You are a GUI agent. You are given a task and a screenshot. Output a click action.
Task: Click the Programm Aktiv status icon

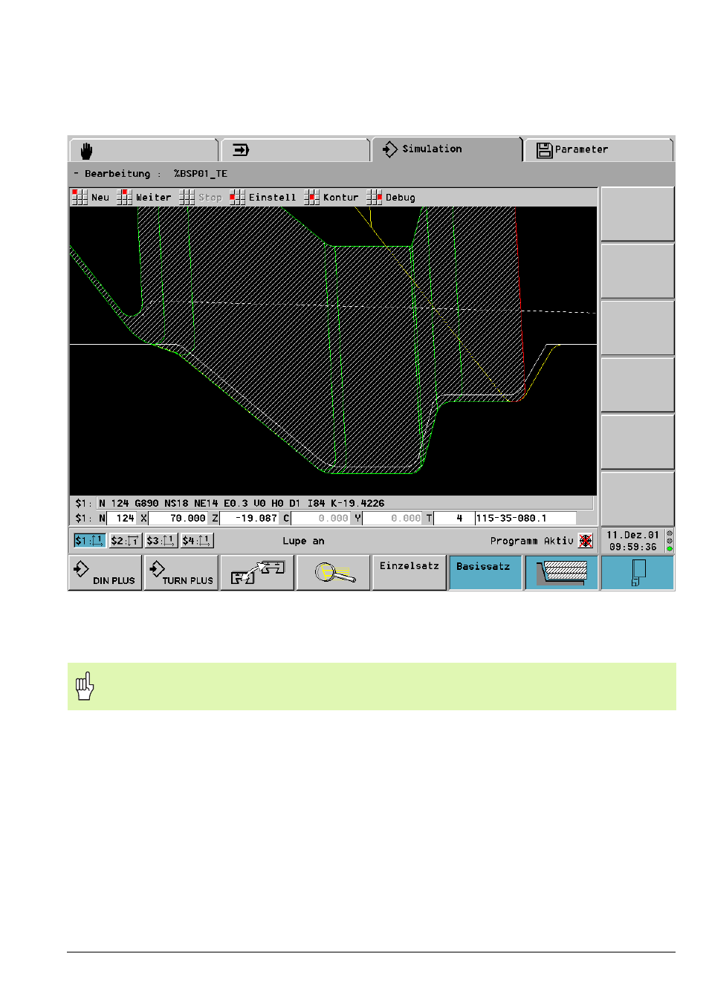point(586,541)
